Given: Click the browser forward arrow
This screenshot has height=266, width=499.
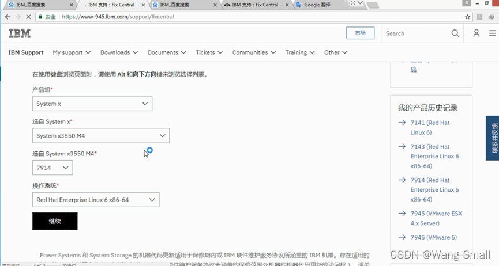Looking at the screenshot, I should click(18, 17).
